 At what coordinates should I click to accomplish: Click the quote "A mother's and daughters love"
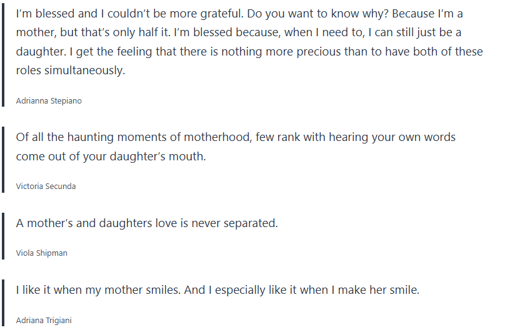(147, 223)
